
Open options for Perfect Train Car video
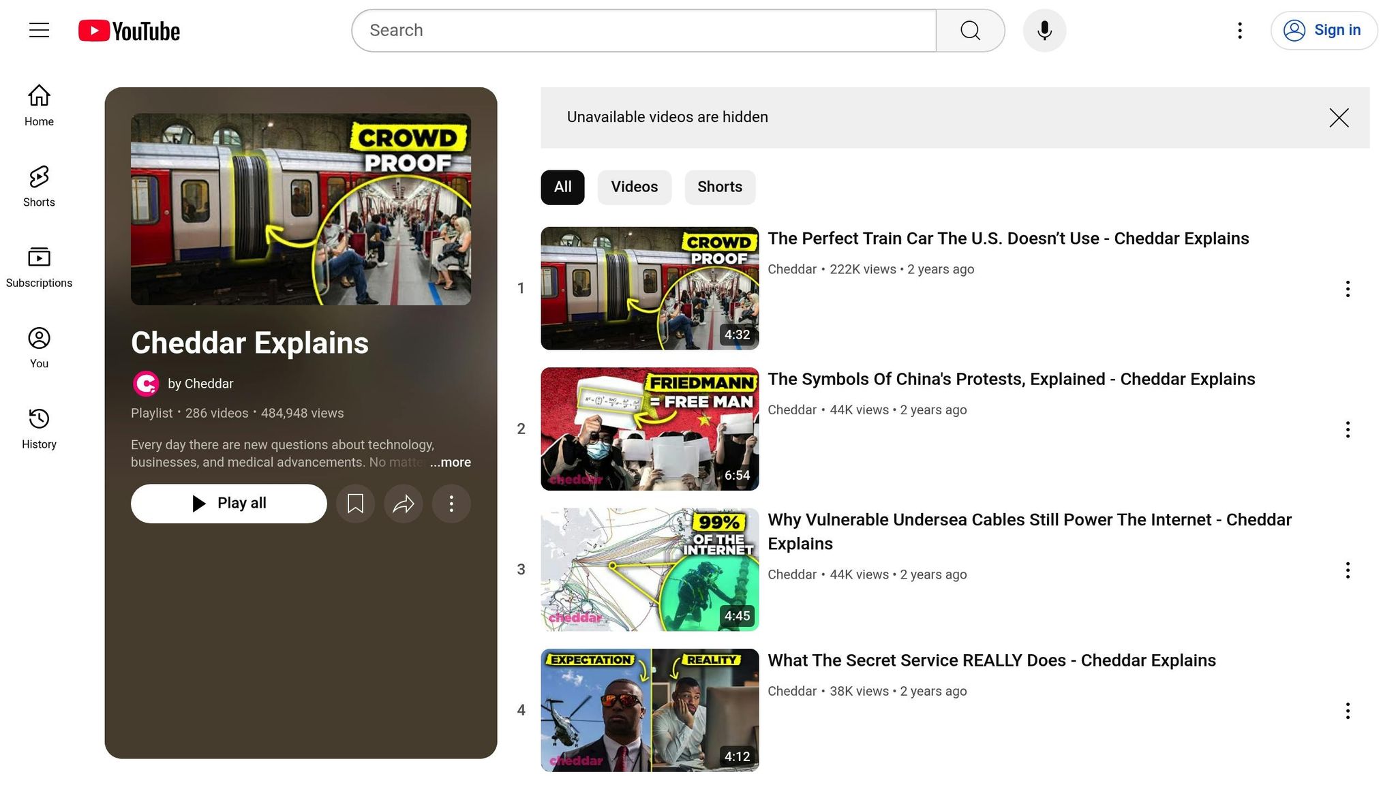[1347, 289]
